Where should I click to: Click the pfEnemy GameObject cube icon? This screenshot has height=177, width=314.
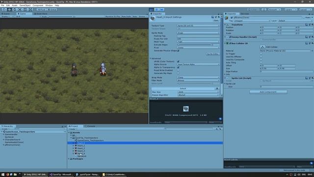[227, 18]
